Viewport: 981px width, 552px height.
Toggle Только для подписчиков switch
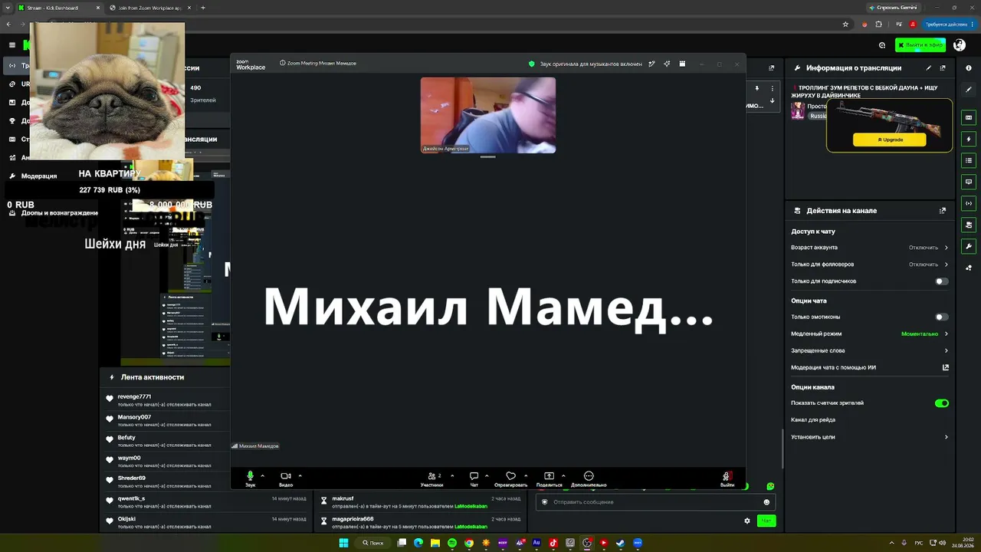tap(942, 281)
